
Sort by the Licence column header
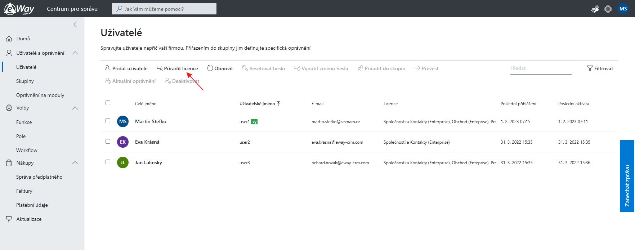click(390, 104)
